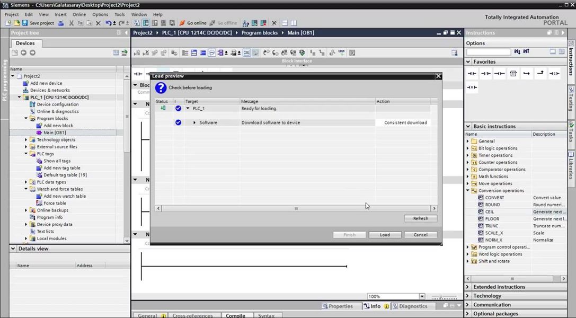The height and width of the screenshot is (318, 576).
Task: Expand the Extended instructions section
Action: 468,287
